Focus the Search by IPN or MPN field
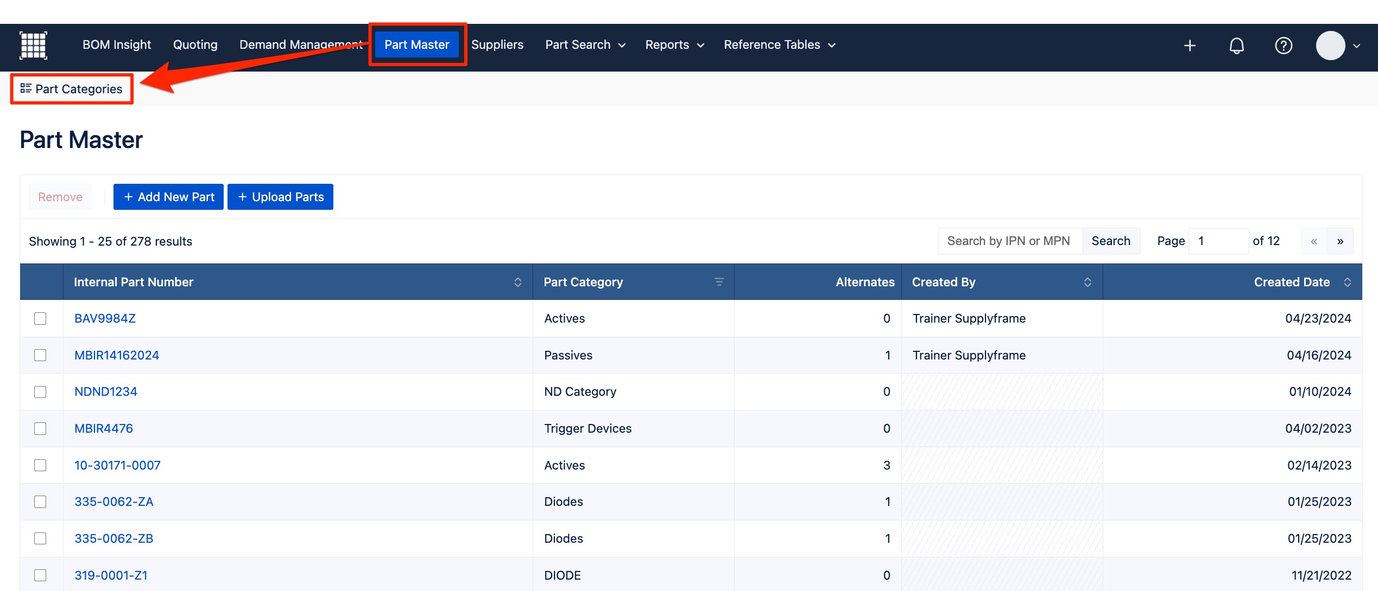 tap(1010, 241)
